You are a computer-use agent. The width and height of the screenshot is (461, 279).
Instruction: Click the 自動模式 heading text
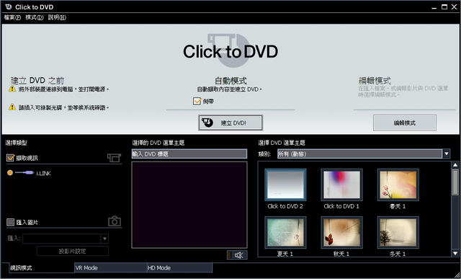(230, 80)
